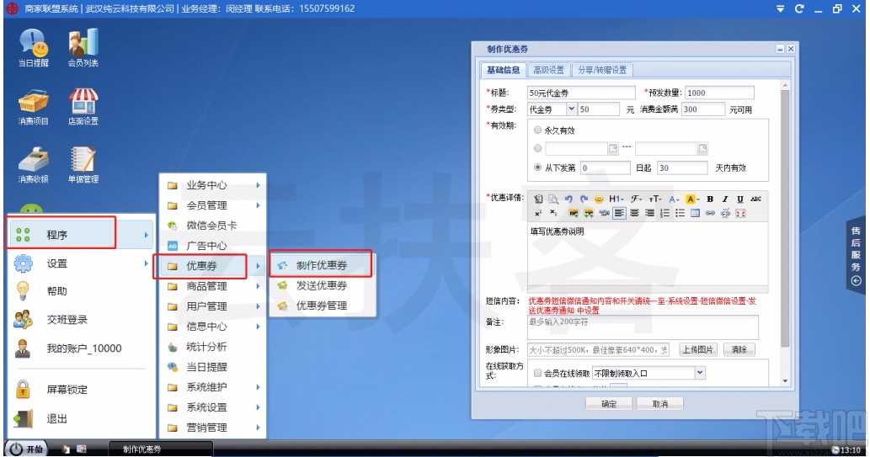Image resolution: width=870 pixels, height=457 pixels.
Task: Expand the 会员管理 submenu
Action: click(x=213, y=205)
